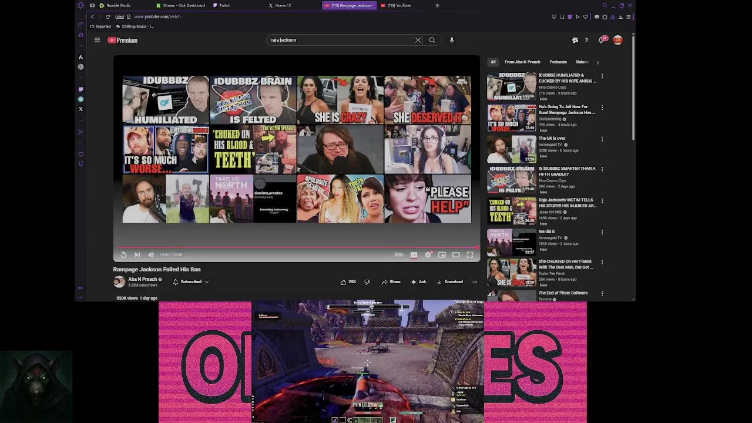Share the video
This screenshot has height=423, width=752.
point(391,281)
